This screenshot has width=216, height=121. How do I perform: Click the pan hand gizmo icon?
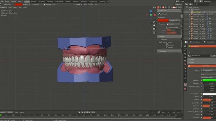(154, 25)
